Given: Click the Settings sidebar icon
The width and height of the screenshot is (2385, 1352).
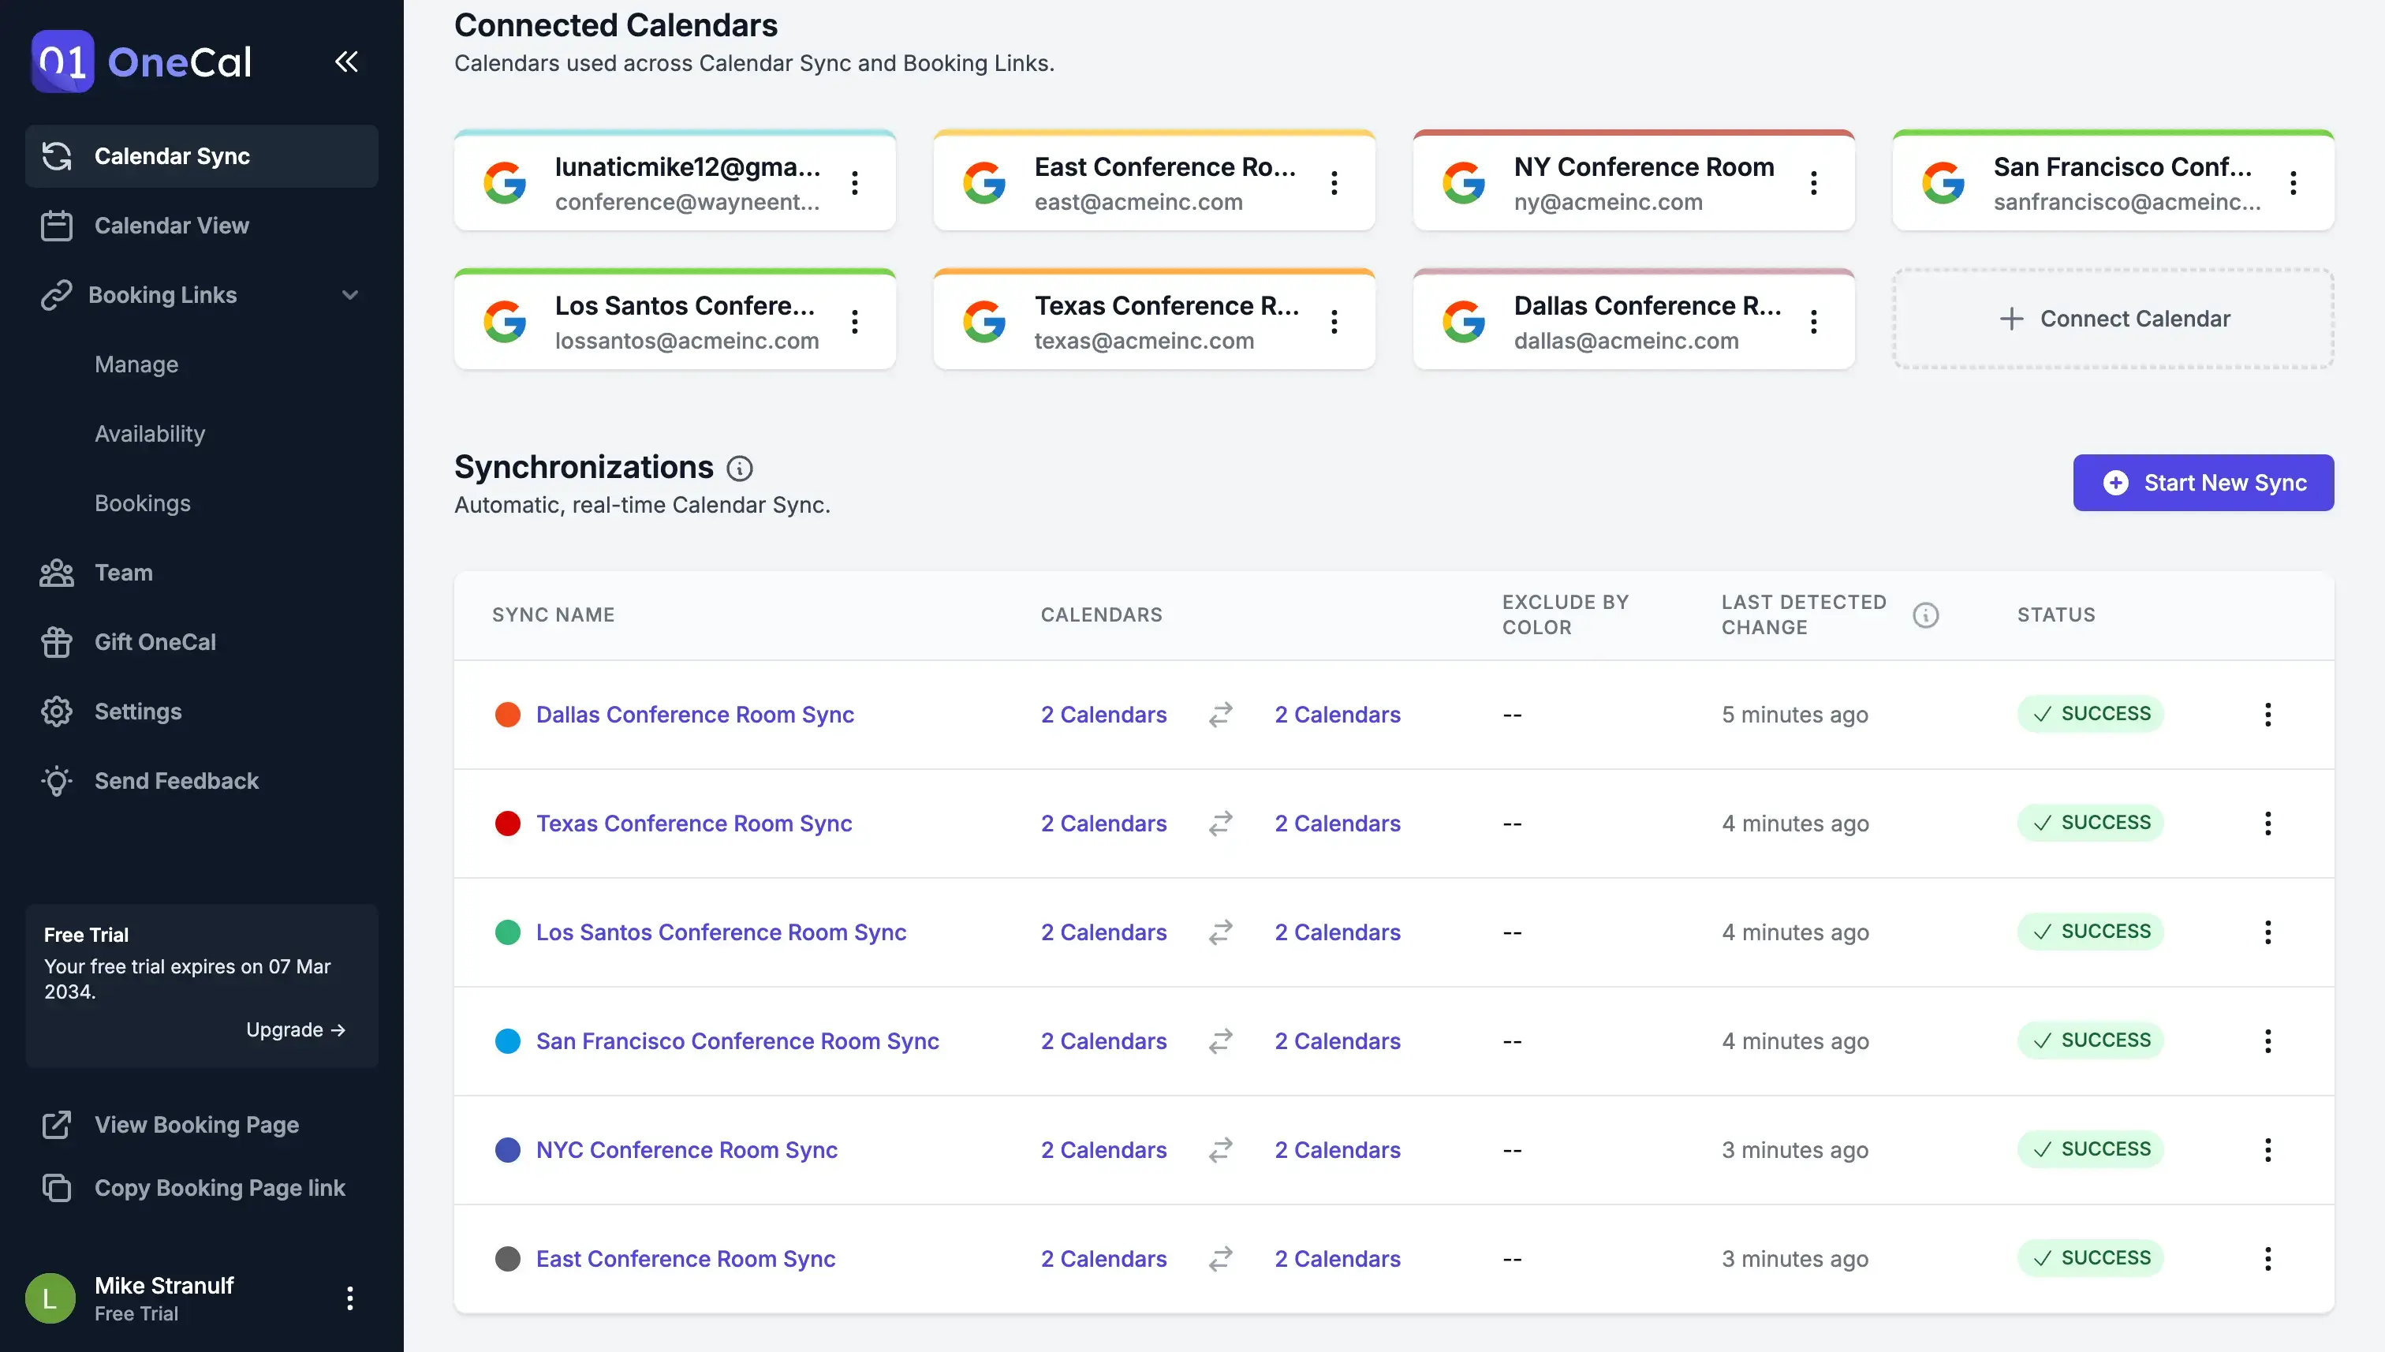Looking at the screenshot, I should (x=58, y=711).
